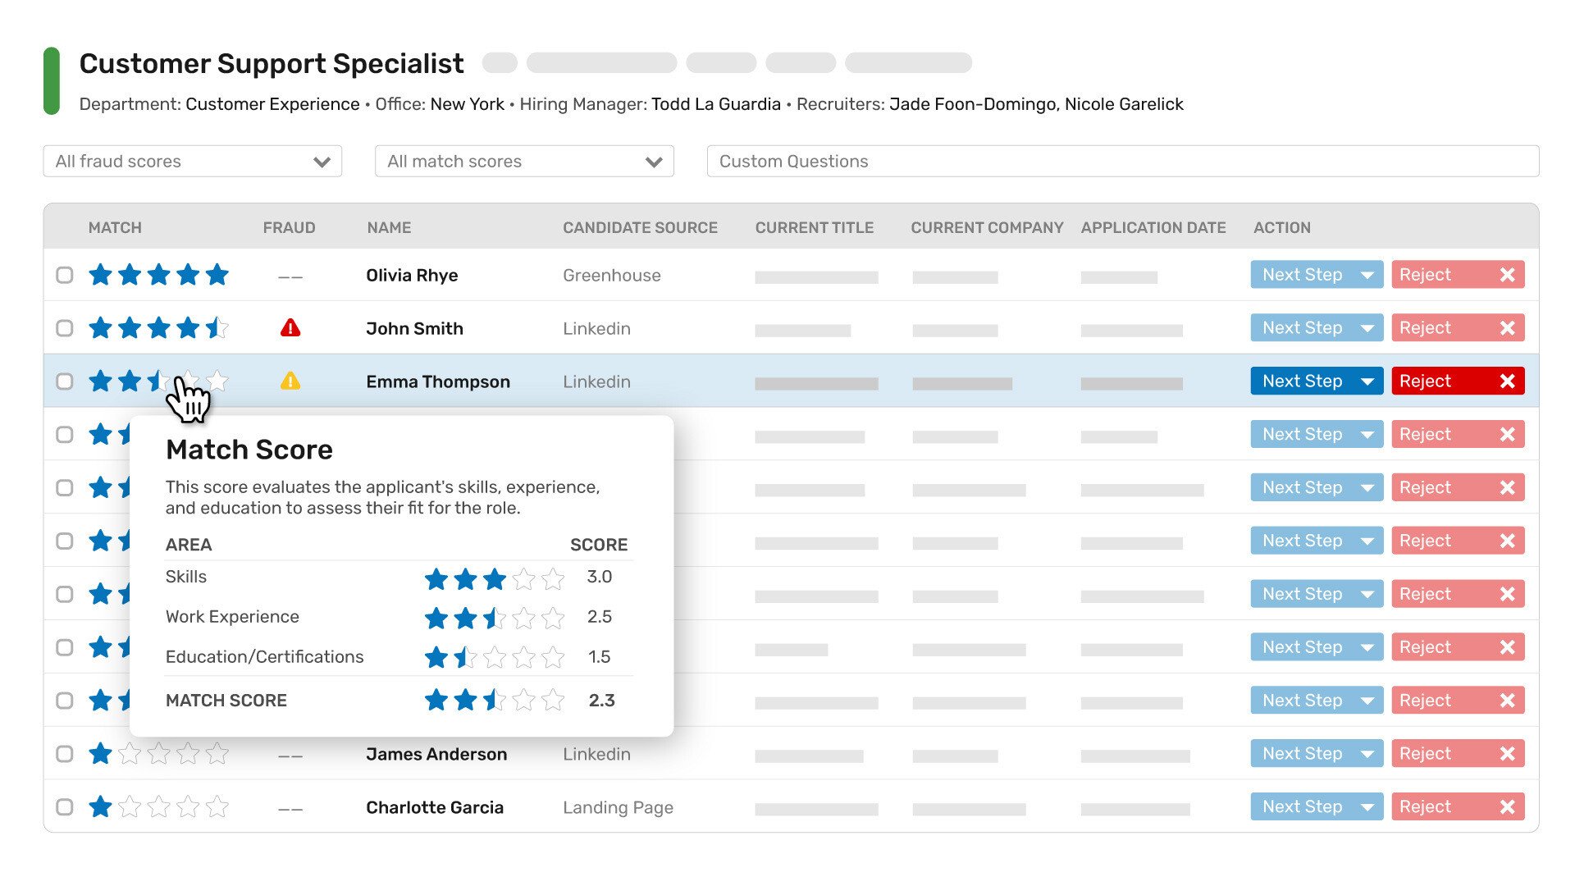
Task: Check the box for Olivia Rhye
Action: (65, 275)
